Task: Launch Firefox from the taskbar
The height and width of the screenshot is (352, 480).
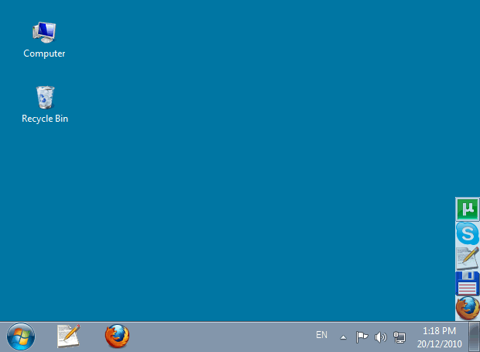Action: coord(117,336)
